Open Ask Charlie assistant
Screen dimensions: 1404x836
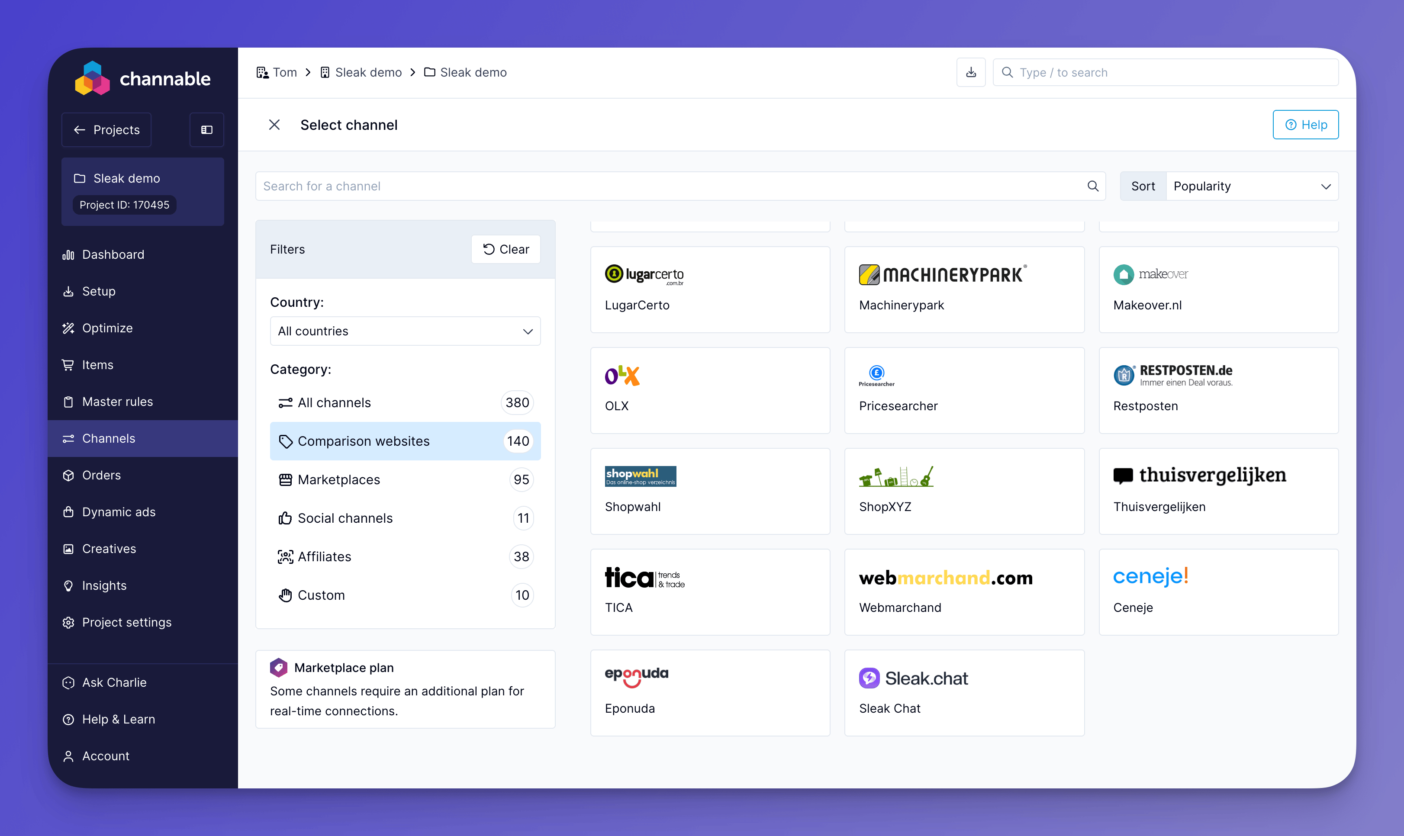click(x=142, y=682)
